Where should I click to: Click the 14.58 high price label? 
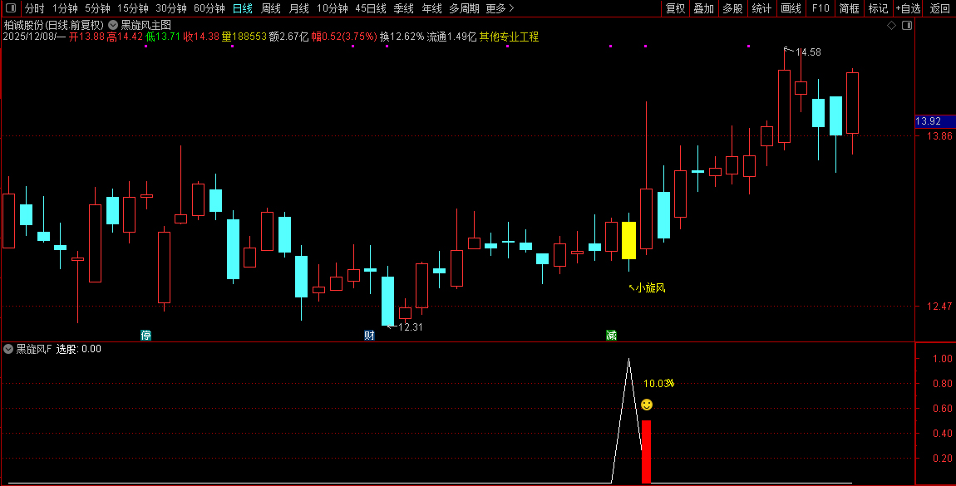(808, 52)
